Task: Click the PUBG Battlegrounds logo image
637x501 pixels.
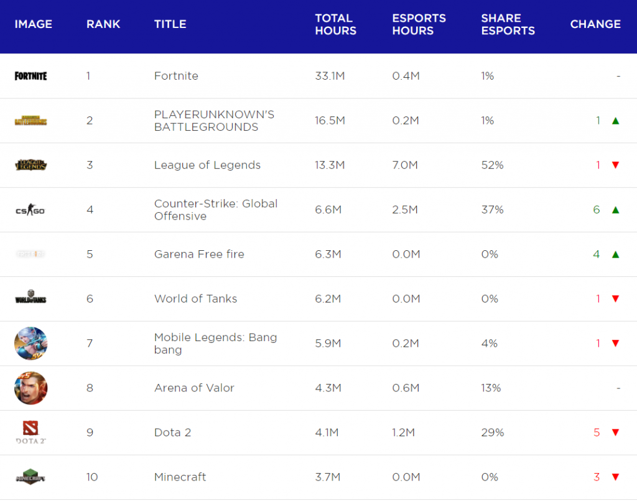Action: click(30, 121)
